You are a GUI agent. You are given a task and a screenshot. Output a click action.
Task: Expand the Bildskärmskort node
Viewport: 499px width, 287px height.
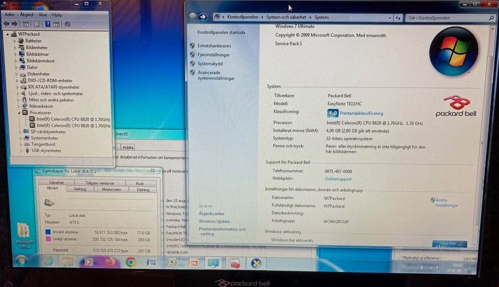[16, 61]
